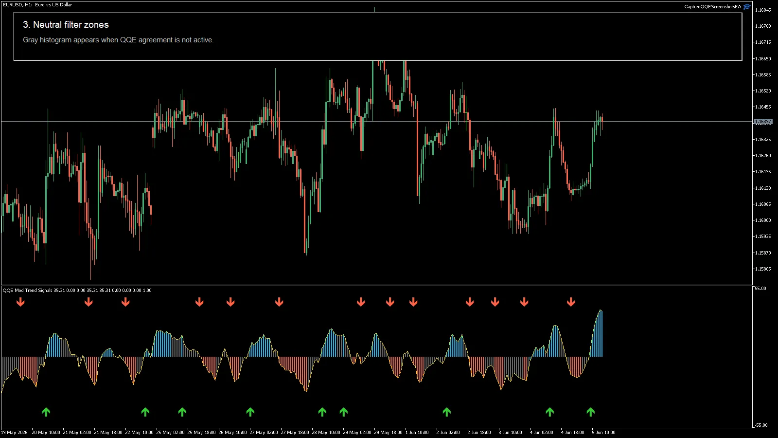Click price scale value 1.15870
The image size is (778, 438).
tap(763, 253)
